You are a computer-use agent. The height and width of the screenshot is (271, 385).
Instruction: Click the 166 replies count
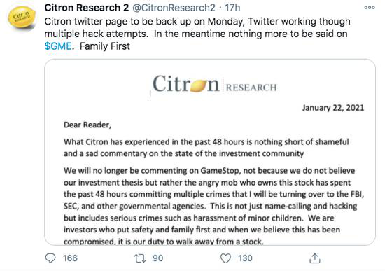click(x=70, y=258)
